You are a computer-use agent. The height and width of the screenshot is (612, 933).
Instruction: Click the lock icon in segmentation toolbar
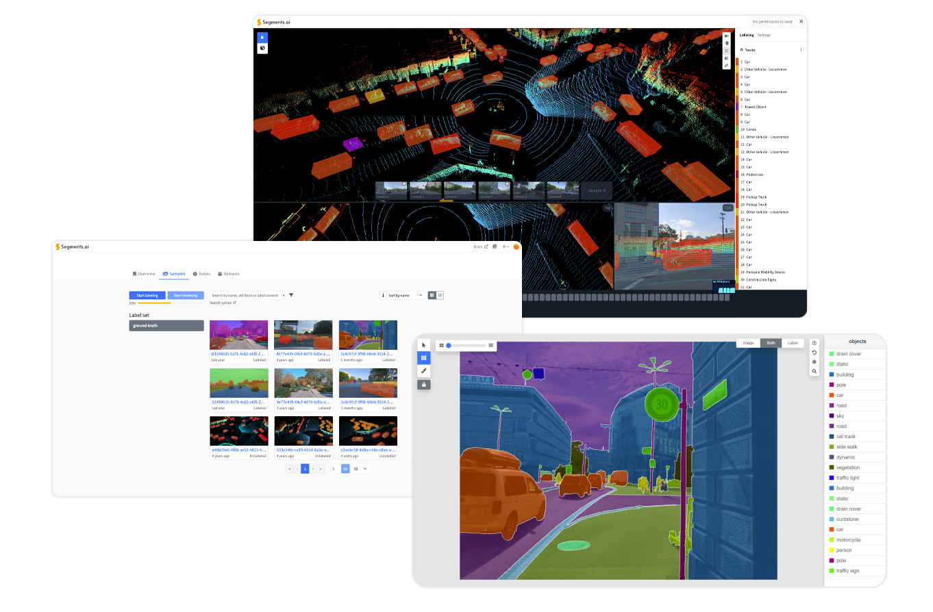[x=424, y=385]
